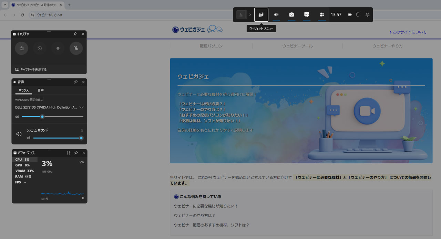Open the このサイトについて link

click(408, 32)
